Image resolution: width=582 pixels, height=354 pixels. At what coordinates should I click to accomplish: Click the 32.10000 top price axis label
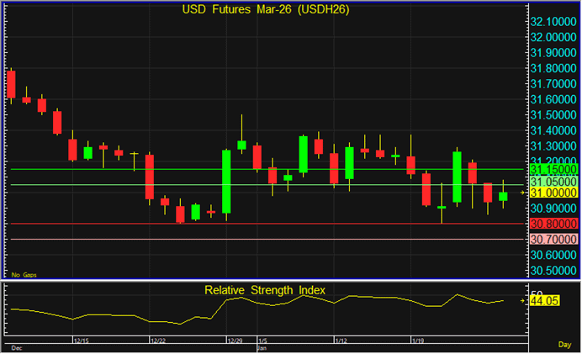tap(553, 22)
